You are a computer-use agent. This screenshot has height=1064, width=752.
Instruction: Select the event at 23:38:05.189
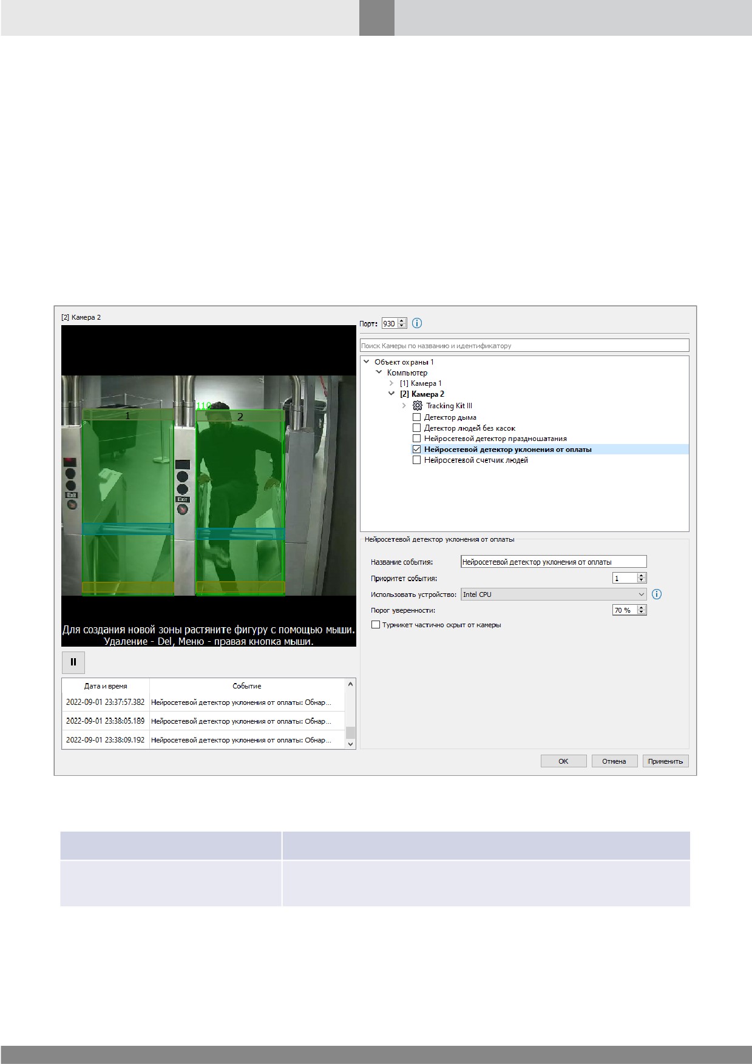click(203, 721)
